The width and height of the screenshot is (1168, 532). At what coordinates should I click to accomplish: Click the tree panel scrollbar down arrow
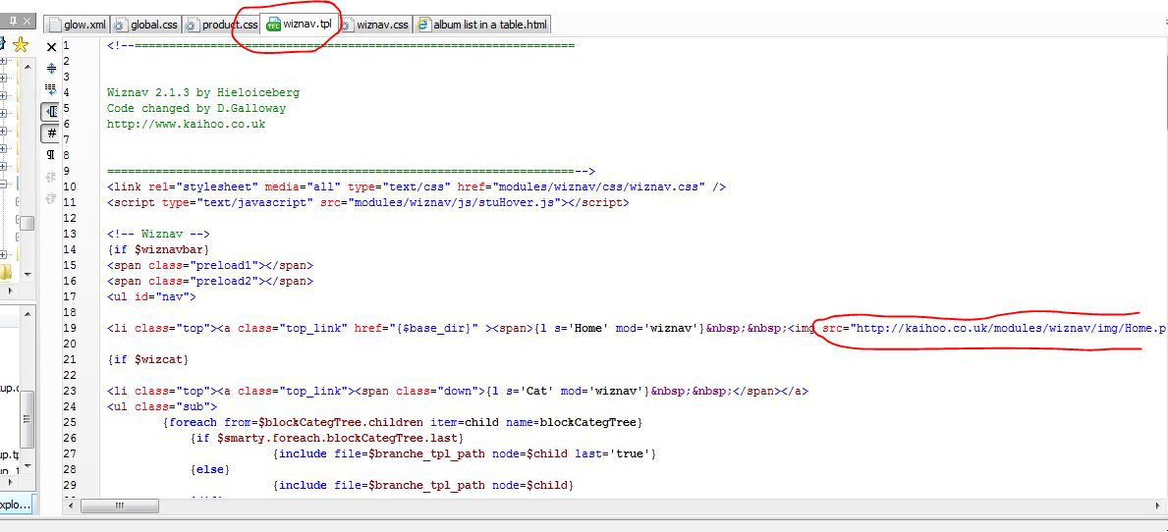tap(28, 275)
